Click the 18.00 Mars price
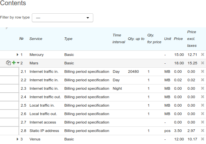Image resolution: width=206 pixels, height=144 pixels. pos(179,63)
